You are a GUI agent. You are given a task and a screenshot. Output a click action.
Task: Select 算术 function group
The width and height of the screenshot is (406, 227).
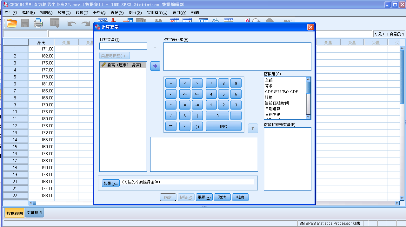point(269,86)
